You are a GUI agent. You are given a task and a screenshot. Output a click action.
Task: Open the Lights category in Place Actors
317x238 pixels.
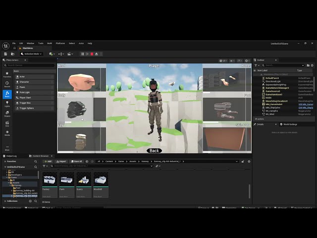click(7, 104)
